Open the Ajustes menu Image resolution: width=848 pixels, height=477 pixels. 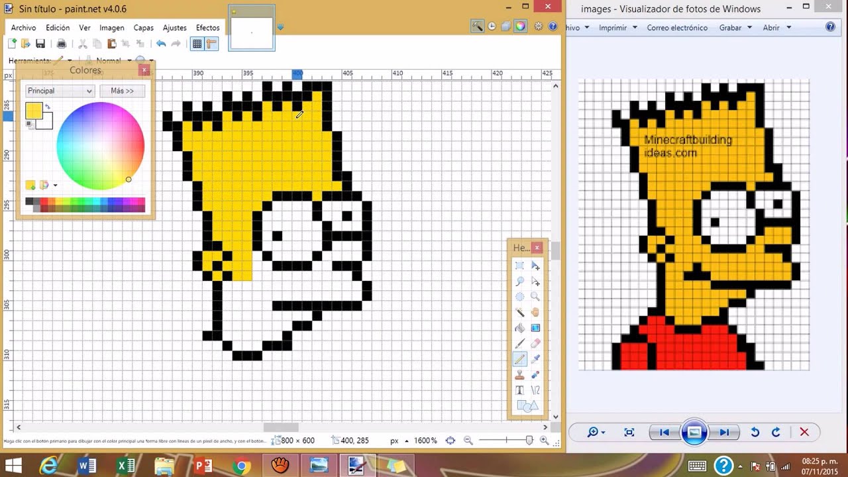click(175, 28)
